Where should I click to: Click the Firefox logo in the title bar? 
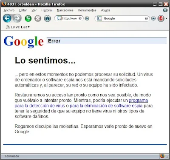(x=4, y=3)
